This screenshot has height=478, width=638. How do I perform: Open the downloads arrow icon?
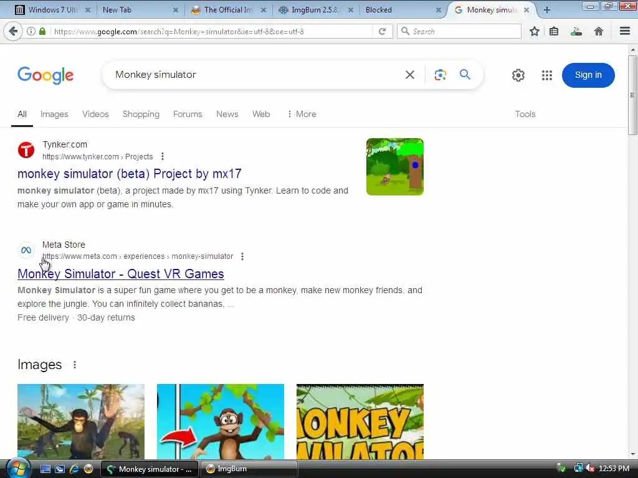coord(576,31)
